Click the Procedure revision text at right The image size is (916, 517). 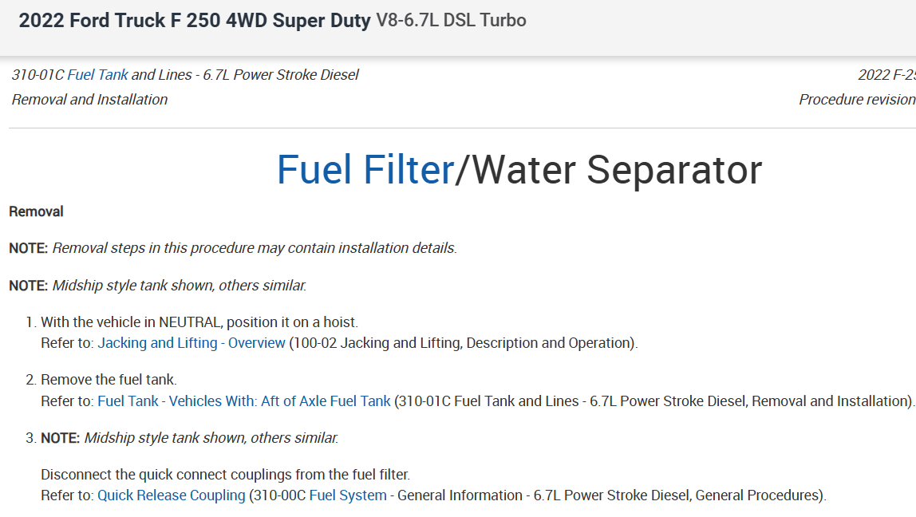pyautogui.click(x=856, y=100)
